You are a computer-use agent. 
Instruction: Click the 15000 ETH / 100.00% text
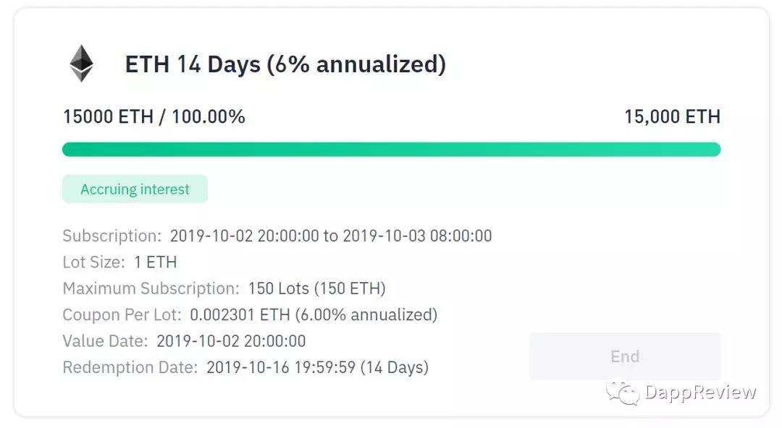[x=154, y=116]
